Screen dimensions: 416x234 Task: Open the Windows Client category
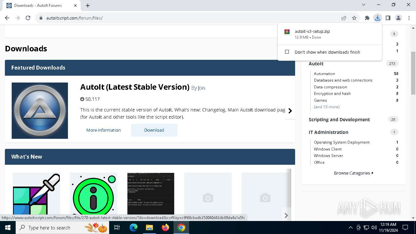328,149
